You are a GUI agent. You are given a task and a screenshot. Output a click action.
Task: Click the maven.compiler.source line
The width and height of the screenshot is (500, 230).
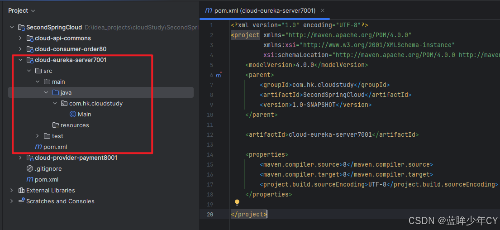[346, 165]
